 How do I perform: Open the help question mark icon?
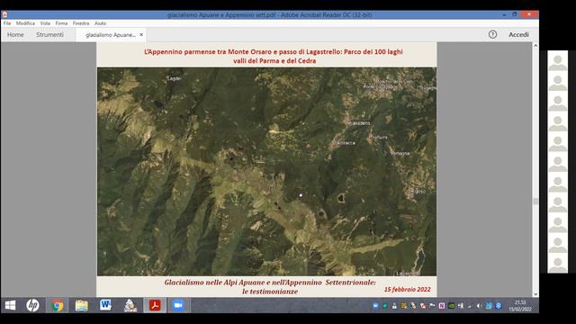492,34
